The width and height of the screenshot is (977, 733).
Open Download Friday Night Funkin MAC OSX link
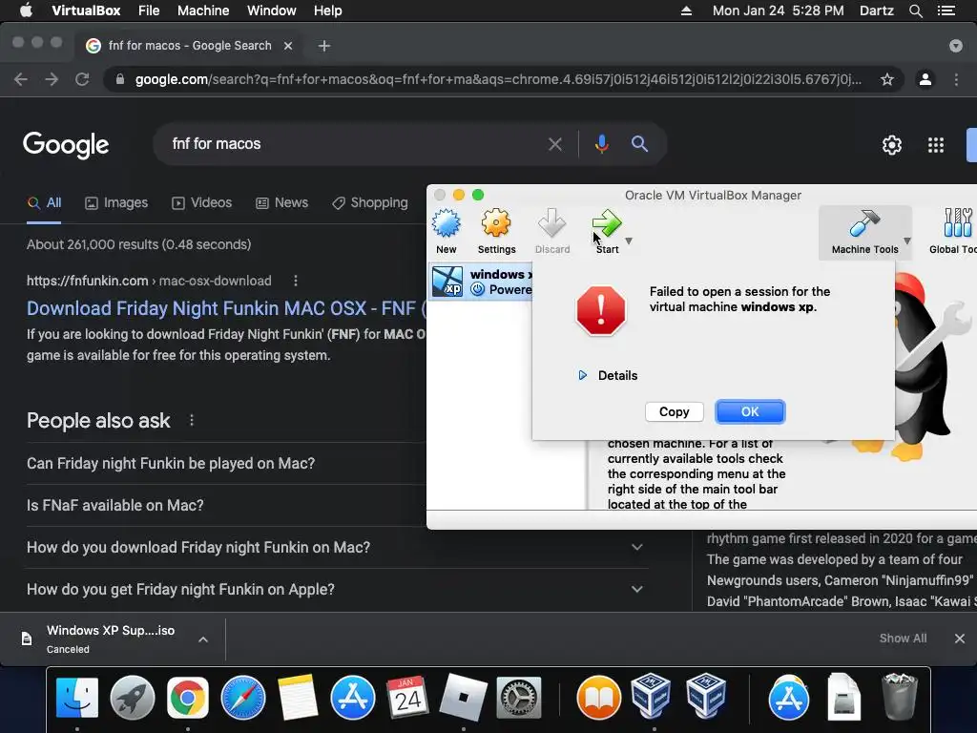[x=227, y=308]
